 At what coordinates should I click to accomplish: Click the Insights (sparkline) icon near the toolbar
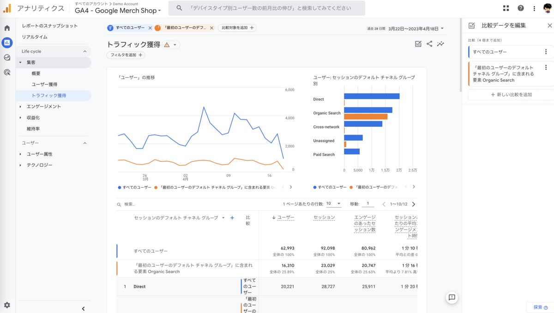click(440, 44)
